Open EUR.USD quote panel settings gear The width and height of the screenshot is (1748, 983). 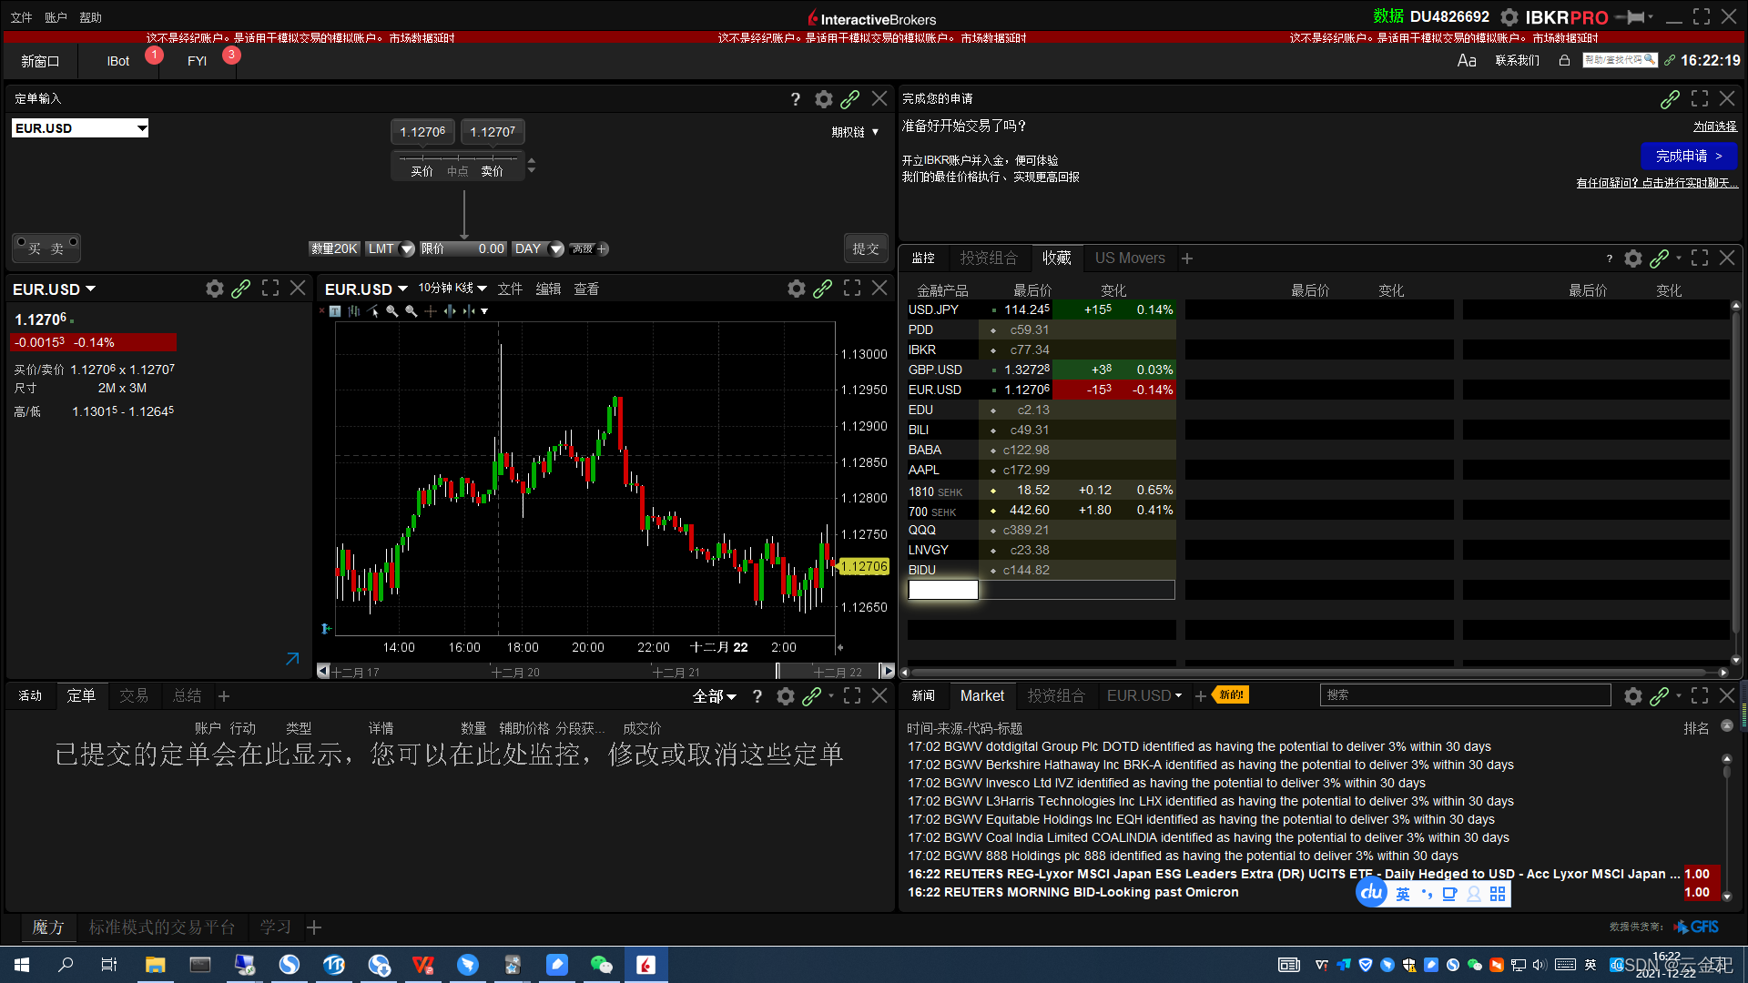pyautogui.click(x=214, y=289)
